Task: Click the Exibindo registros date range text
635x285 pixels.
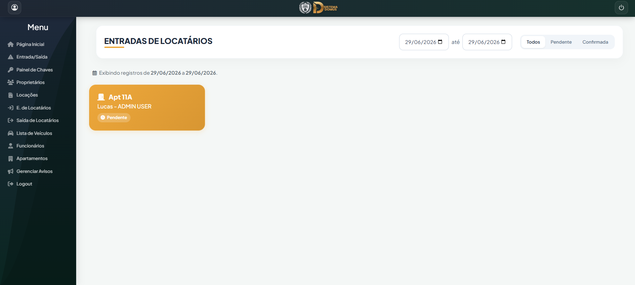Action: coord(158,73)
